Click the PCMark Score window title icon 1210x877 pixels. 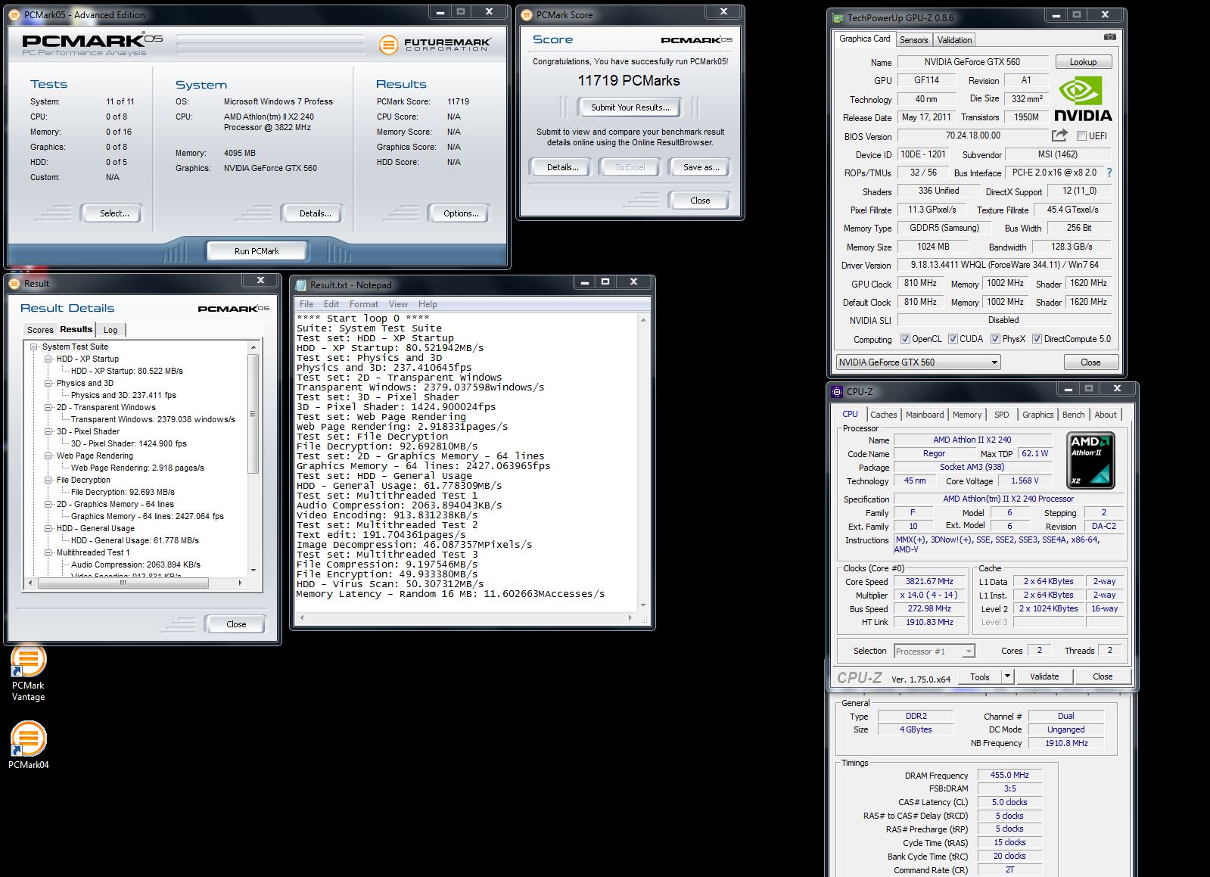[x=527, y=14]
